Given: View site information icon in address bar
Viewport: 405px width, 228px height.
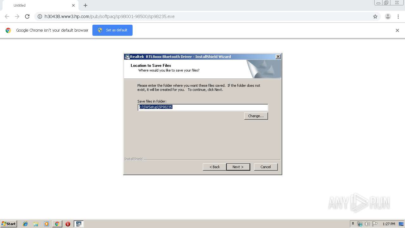Looking at the screenshot, I should click(40, 16).
